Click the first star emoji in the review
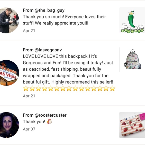Viewport: 149px width, 149px height. click(x=26, y=88)
